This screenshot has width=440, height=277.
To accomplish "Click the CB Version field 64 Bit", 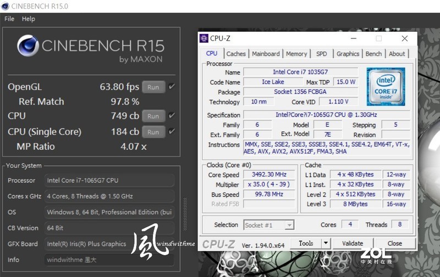I will (x=109, y=228).
